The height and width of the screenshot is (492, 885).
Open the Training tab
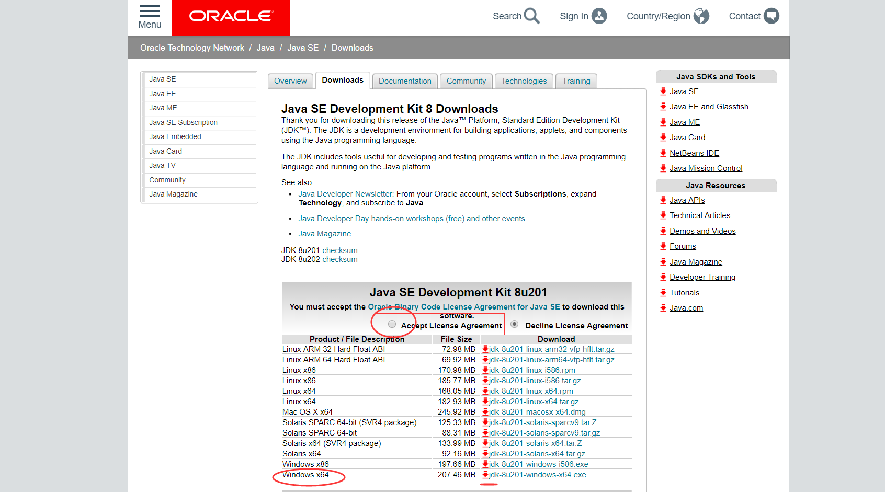coord(576,81)
